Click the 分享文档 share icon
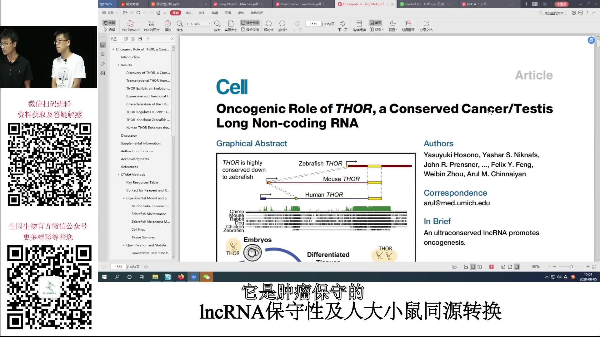The width and height of the screenshot is (600, 337). pos(426,26)
